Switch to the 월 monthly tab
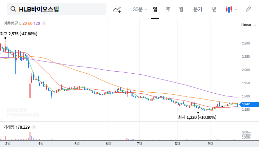 (x=181, y=9)
